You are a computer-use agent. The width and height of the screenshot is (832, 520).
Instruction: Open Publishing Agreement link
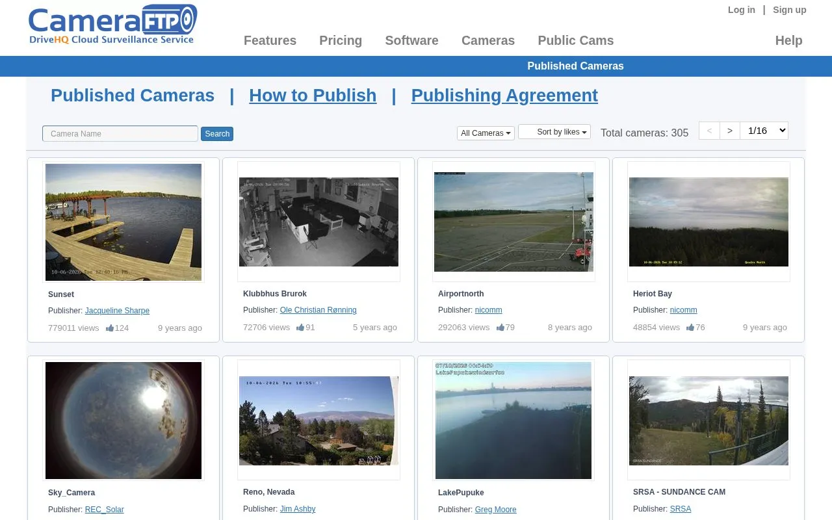504,96
